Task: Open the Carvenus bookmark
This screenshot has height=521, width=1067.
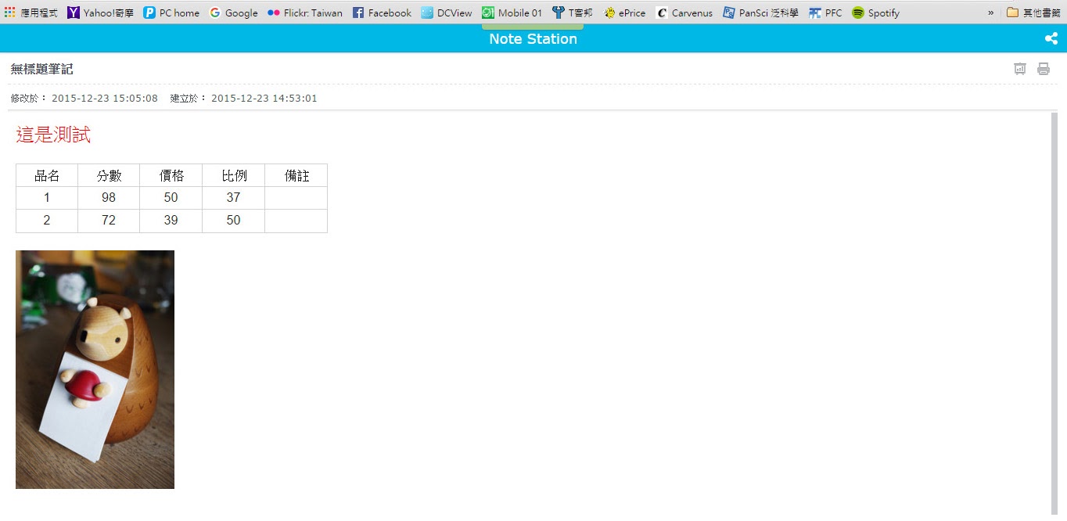Action: tap(684, 13)
